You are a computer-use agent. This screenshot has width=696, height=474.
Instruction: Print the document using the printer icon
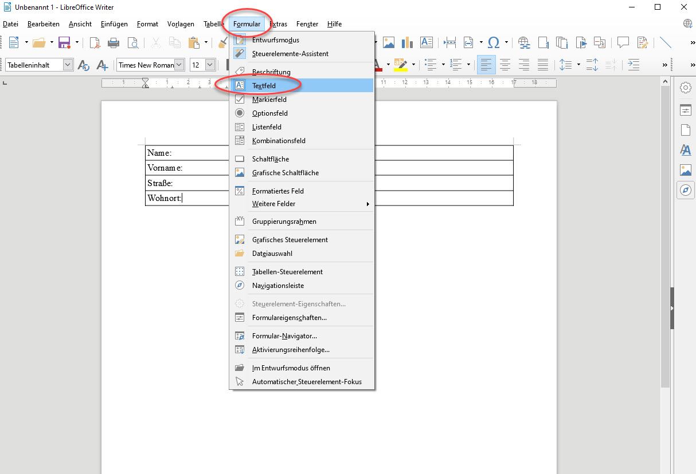114,42
